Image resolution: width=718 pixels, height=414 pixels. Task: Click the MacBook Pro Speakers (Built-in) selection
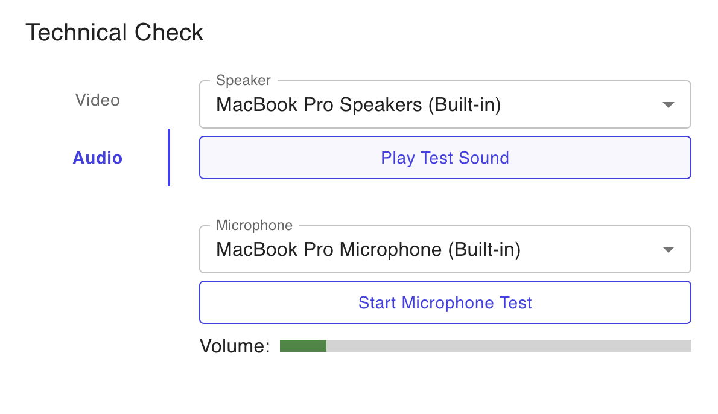[x=358, y=105]
